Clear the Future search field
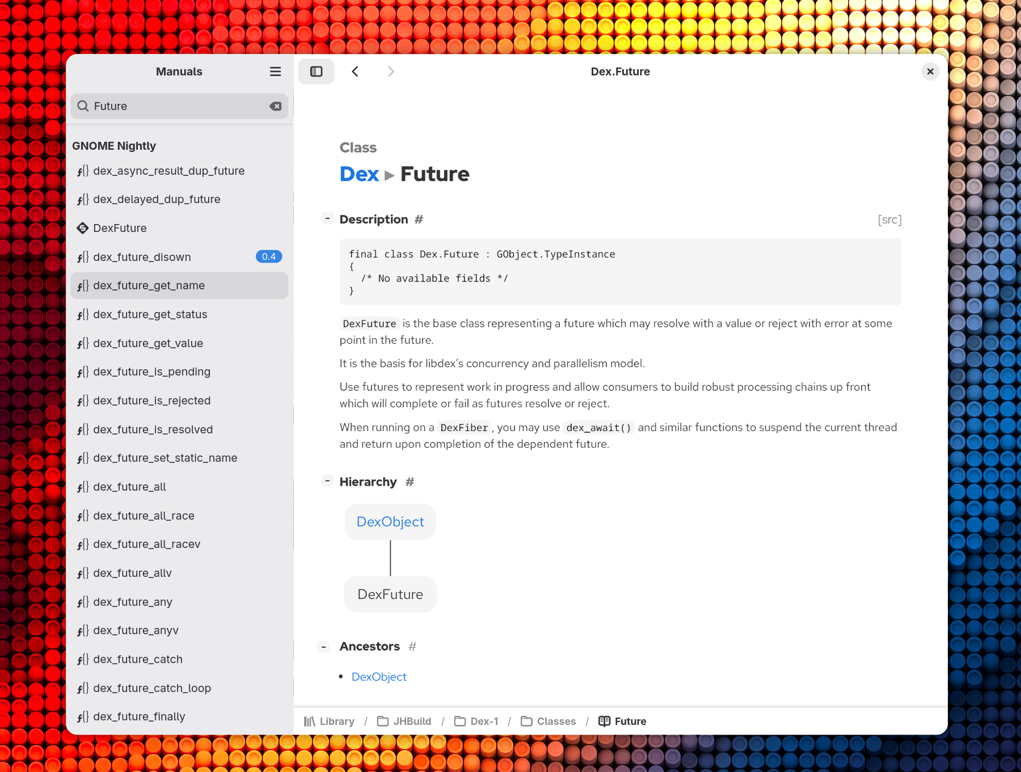Image resolution: width=1021 pixels, height=772 pixels. 276,106
